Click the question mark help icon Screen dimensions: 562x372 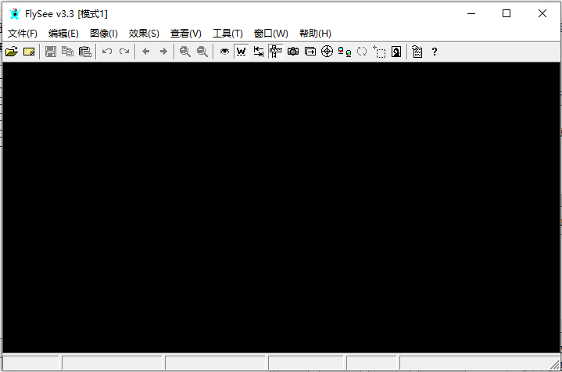tap(435, 52)
